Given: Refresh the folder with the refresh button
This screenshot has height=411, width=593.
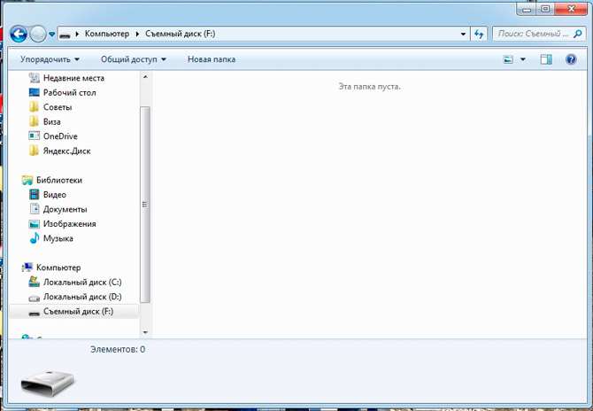Looking at the screenshot, I should [479, 34].
